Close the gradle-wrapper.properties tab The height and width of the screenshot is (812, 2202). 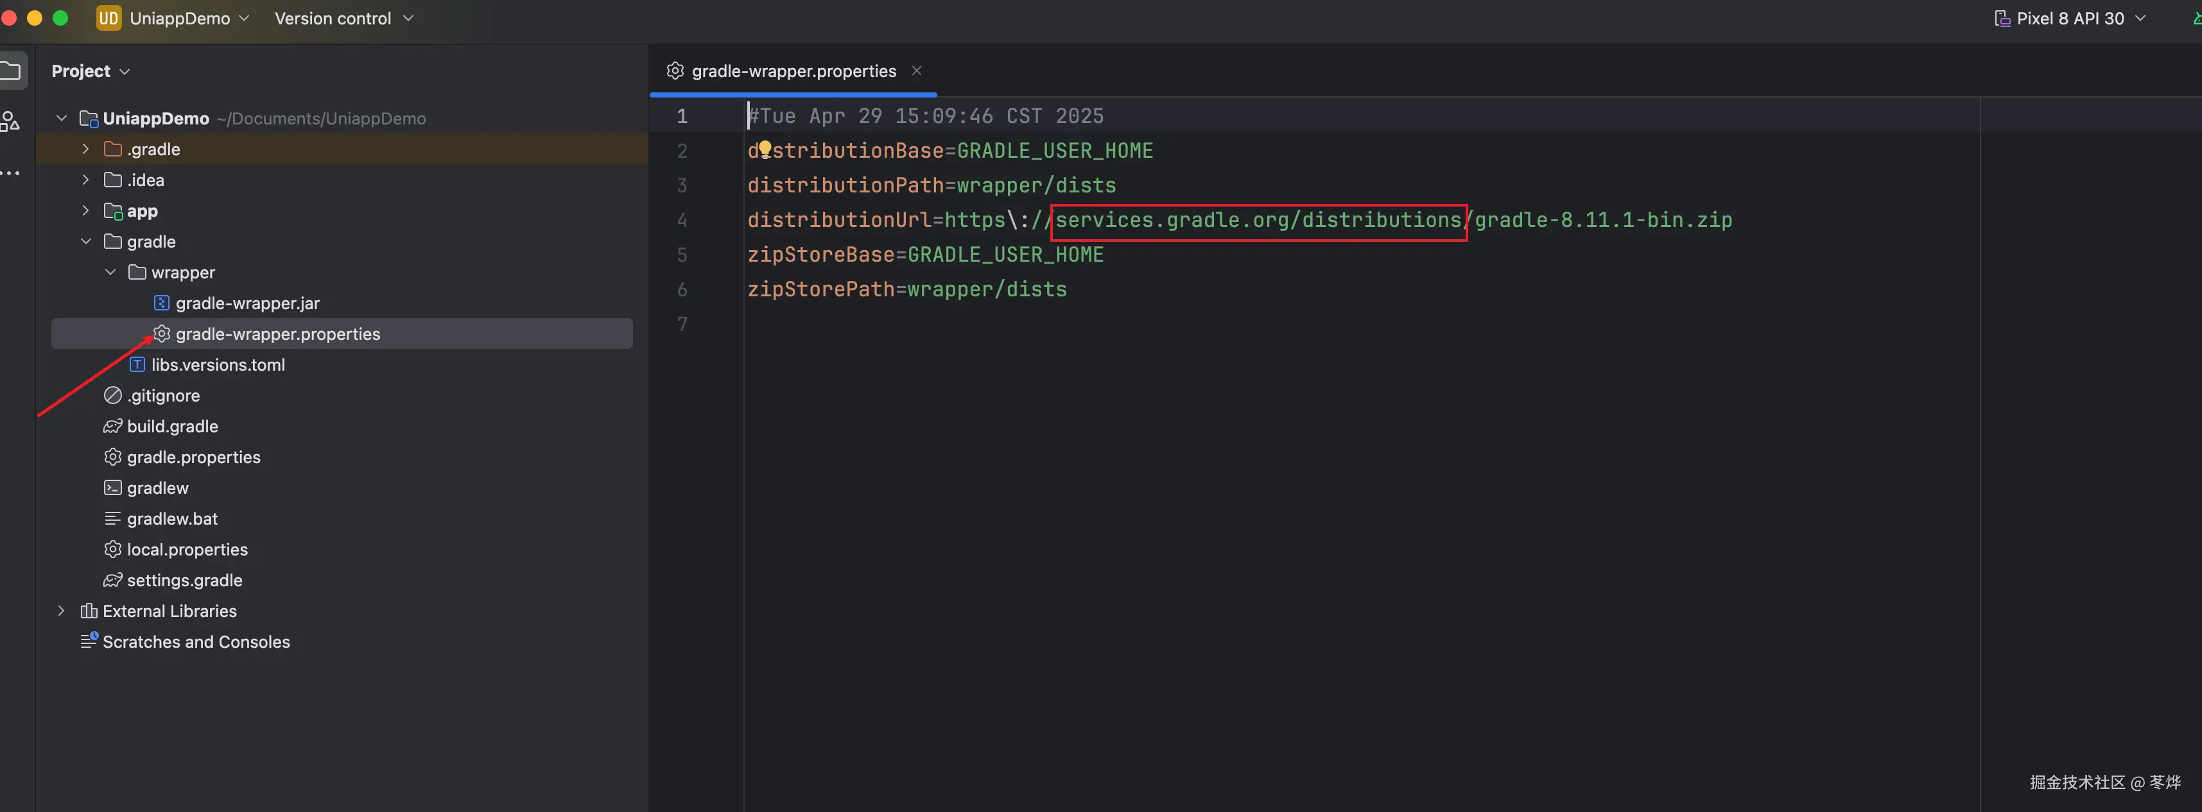tap(916, 71)
